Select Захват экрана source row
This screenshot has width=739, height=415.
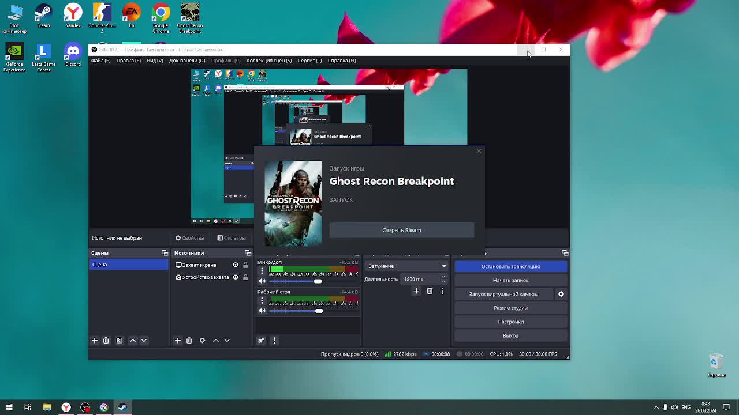coord(211,265)
